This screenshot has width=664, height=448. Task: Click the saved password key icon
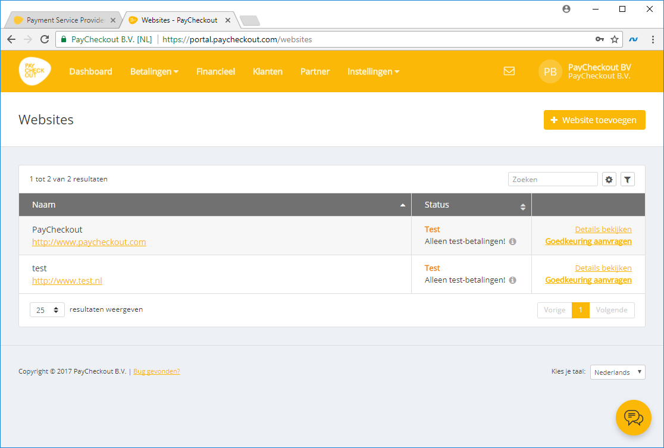(599, 39)
